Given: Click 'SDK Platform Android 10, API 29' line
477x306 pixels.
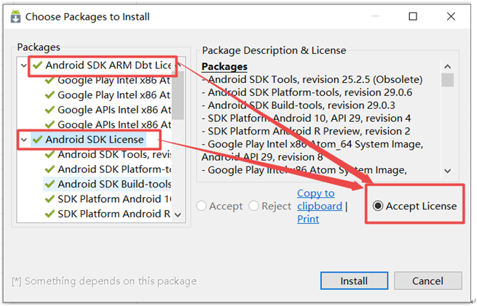Looking at the screenshot, I should tap(307, 118).
